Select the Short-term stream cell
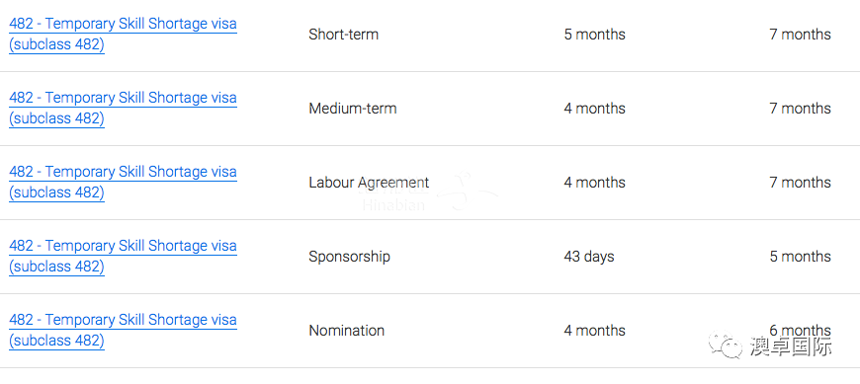This screenshot has height=384, width=860. pos(343,35)
